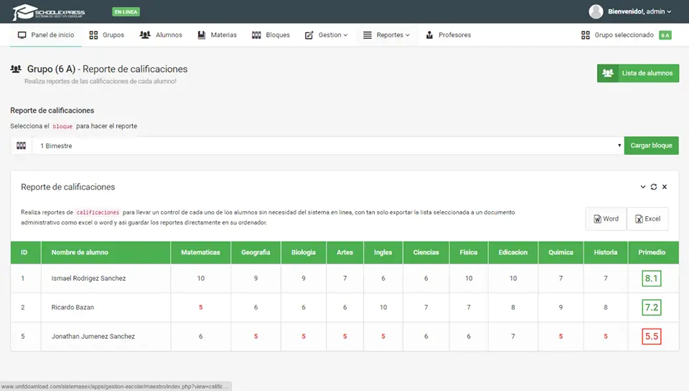
Task: Click Ismael's Matematicas grade 10
Action: (201, 279)
